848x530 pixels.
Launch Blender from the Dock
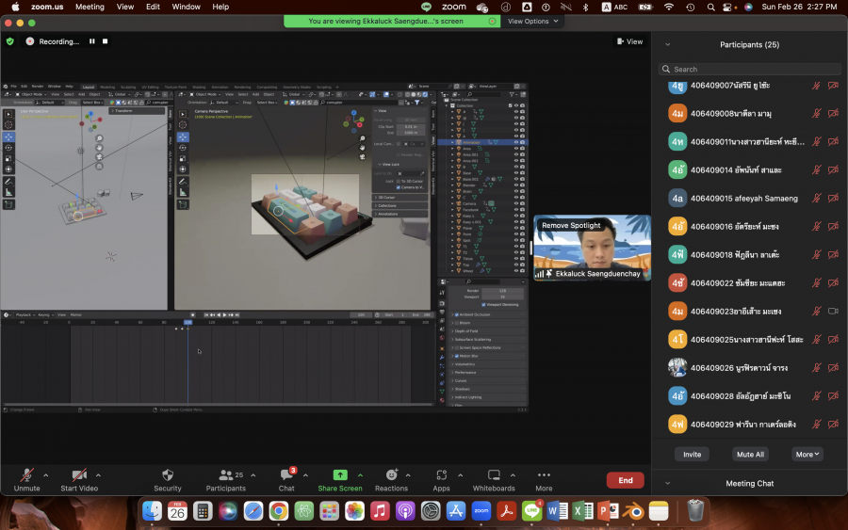tap(633, 511)
